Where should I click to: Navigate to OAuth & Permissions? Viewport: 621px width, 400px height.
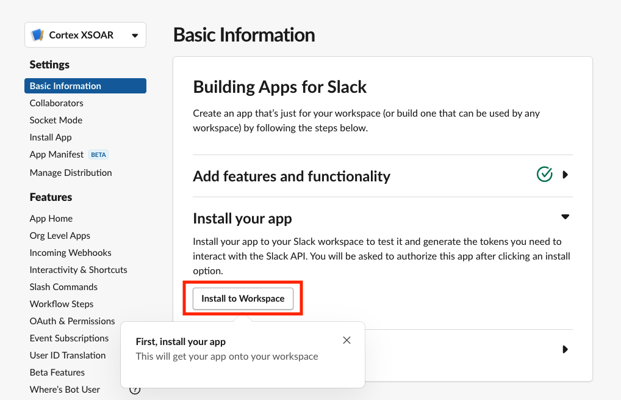click(72, 321)
